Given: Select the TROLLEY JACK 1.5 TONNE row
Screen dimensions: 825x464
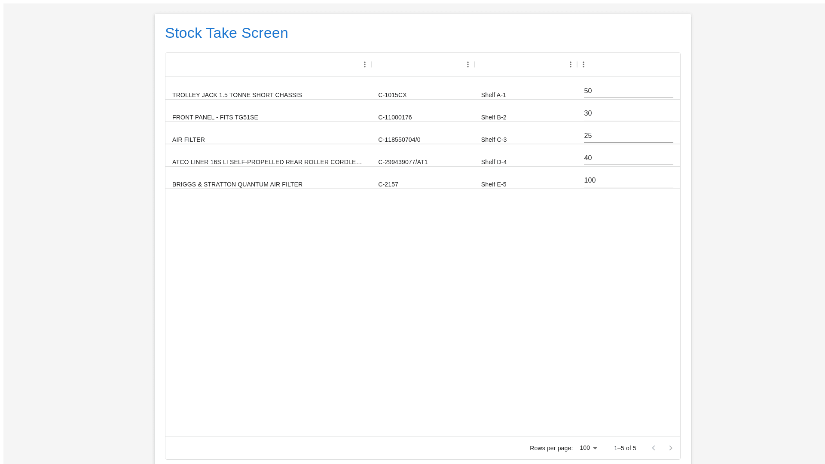Looking at the screenshot, I should click(237, 95).
